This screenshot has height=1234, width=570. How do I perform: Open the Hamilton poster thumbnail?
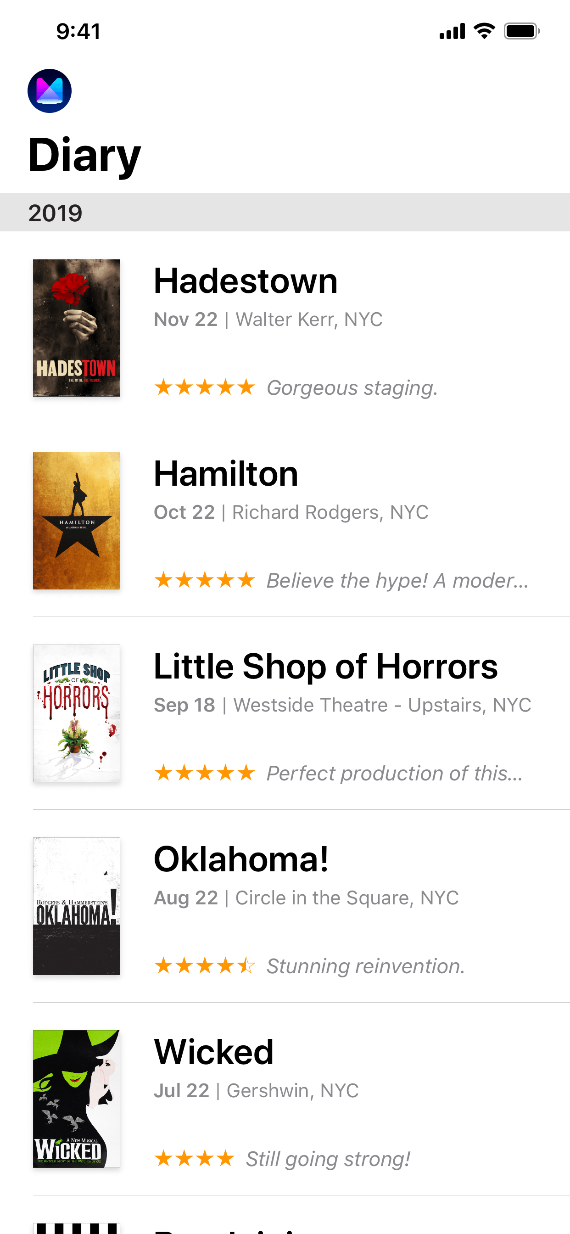(77, 520)
